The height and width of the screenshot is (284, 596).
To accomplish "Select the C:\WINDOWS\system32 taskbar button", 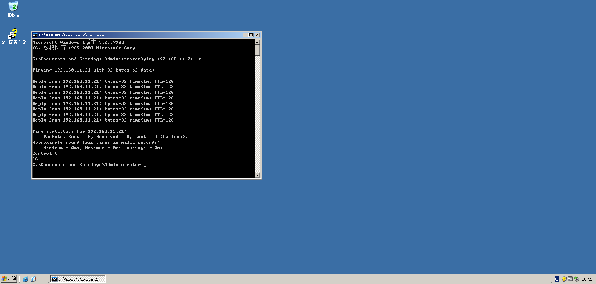I will click(x=78, y=279).
